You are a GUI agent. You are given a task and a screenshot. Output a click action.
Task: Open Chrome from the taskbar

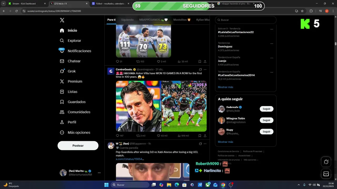point(223,185)
